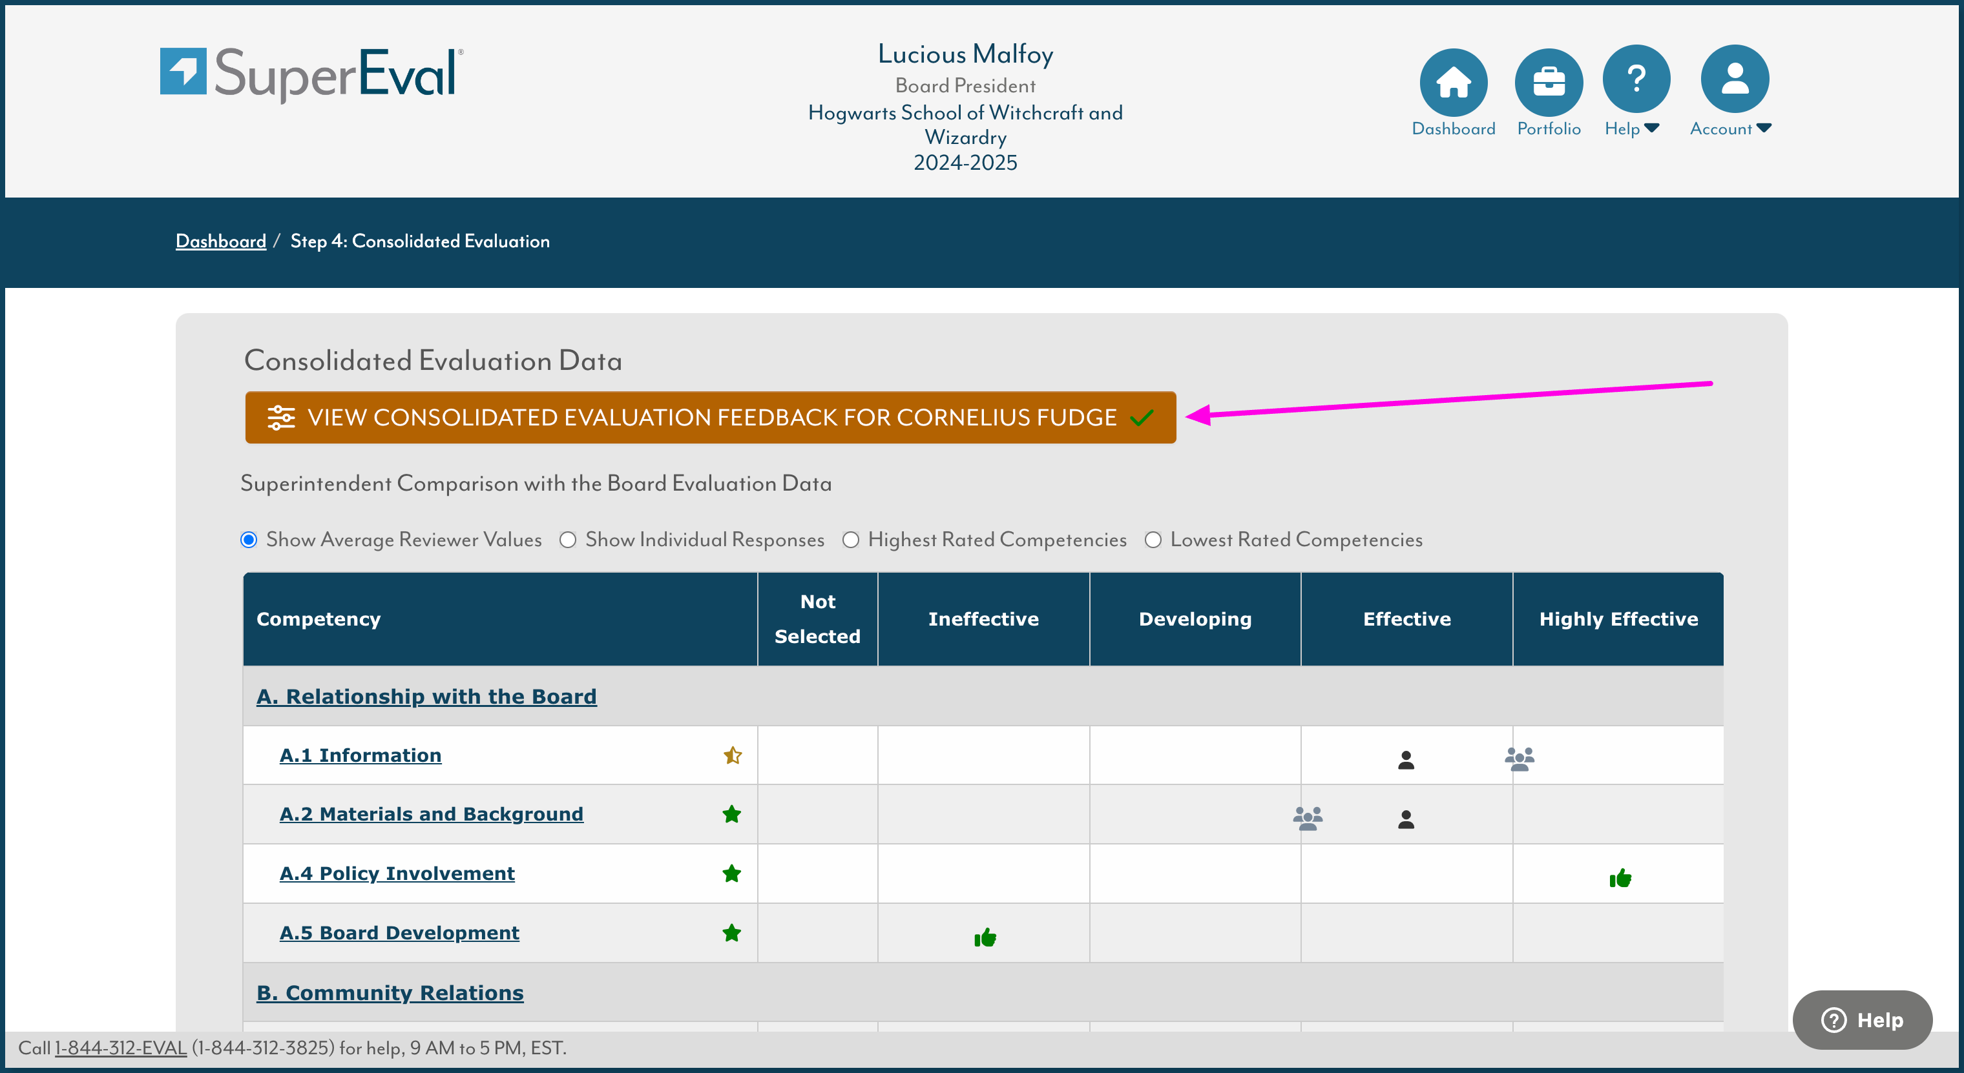
Task: Click the Help question mark icon
Action: pyautogui.click(x=1636, y=79)
